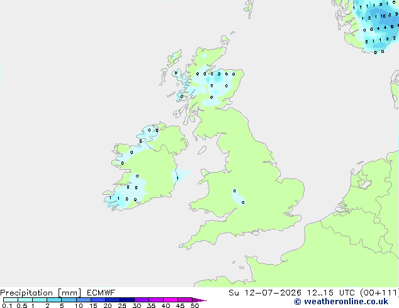This screenshot has height=308, width=399.
Task: Pick the 25–30 mm dark navy legend swatch
Action: click(x=127, y=300)
